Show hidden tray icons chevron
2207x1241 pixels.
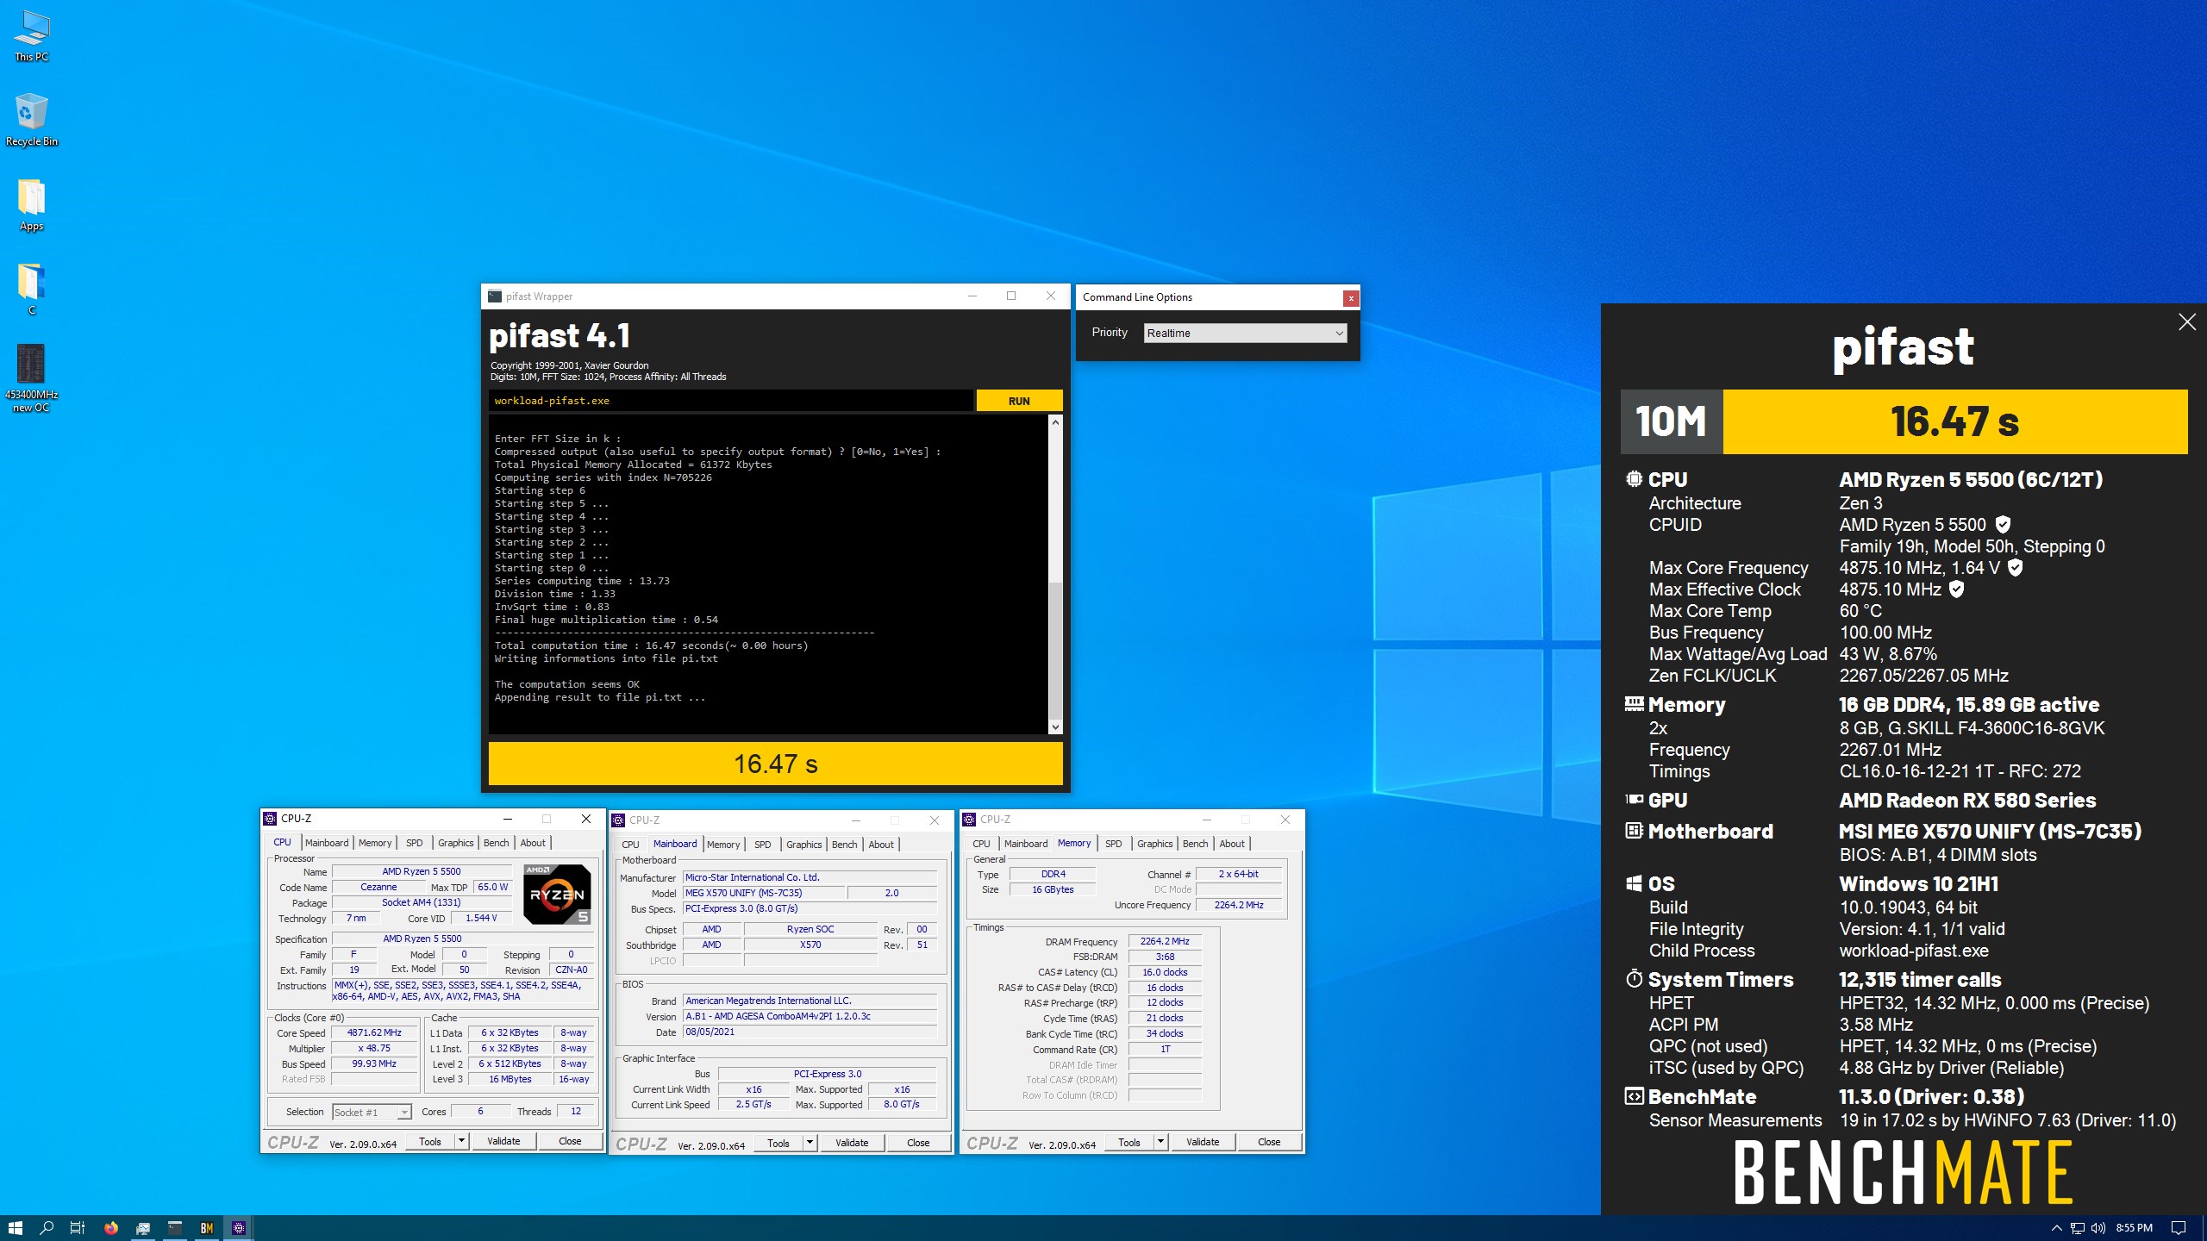point(2057,1228)
